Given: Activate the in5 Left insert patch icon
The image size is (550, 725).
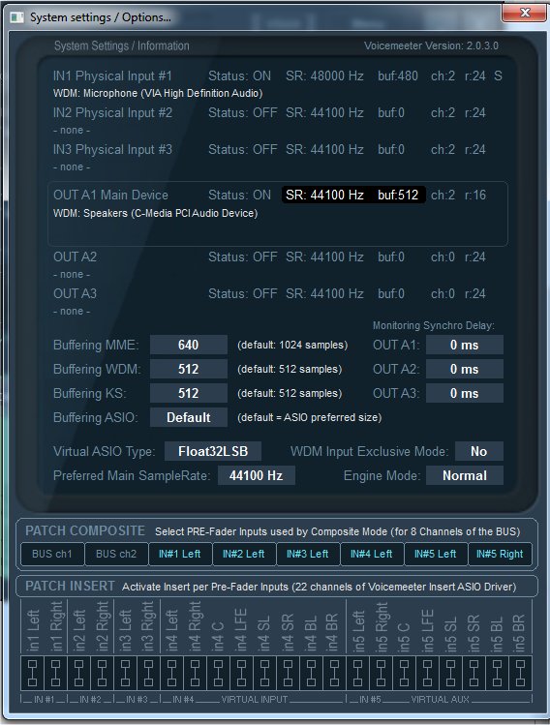Looking at the screenshot, I should [357, 673].
